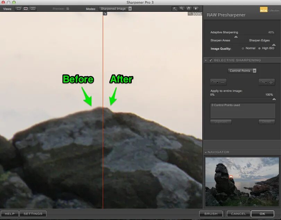Switch to split preview view

click(26, 9)
